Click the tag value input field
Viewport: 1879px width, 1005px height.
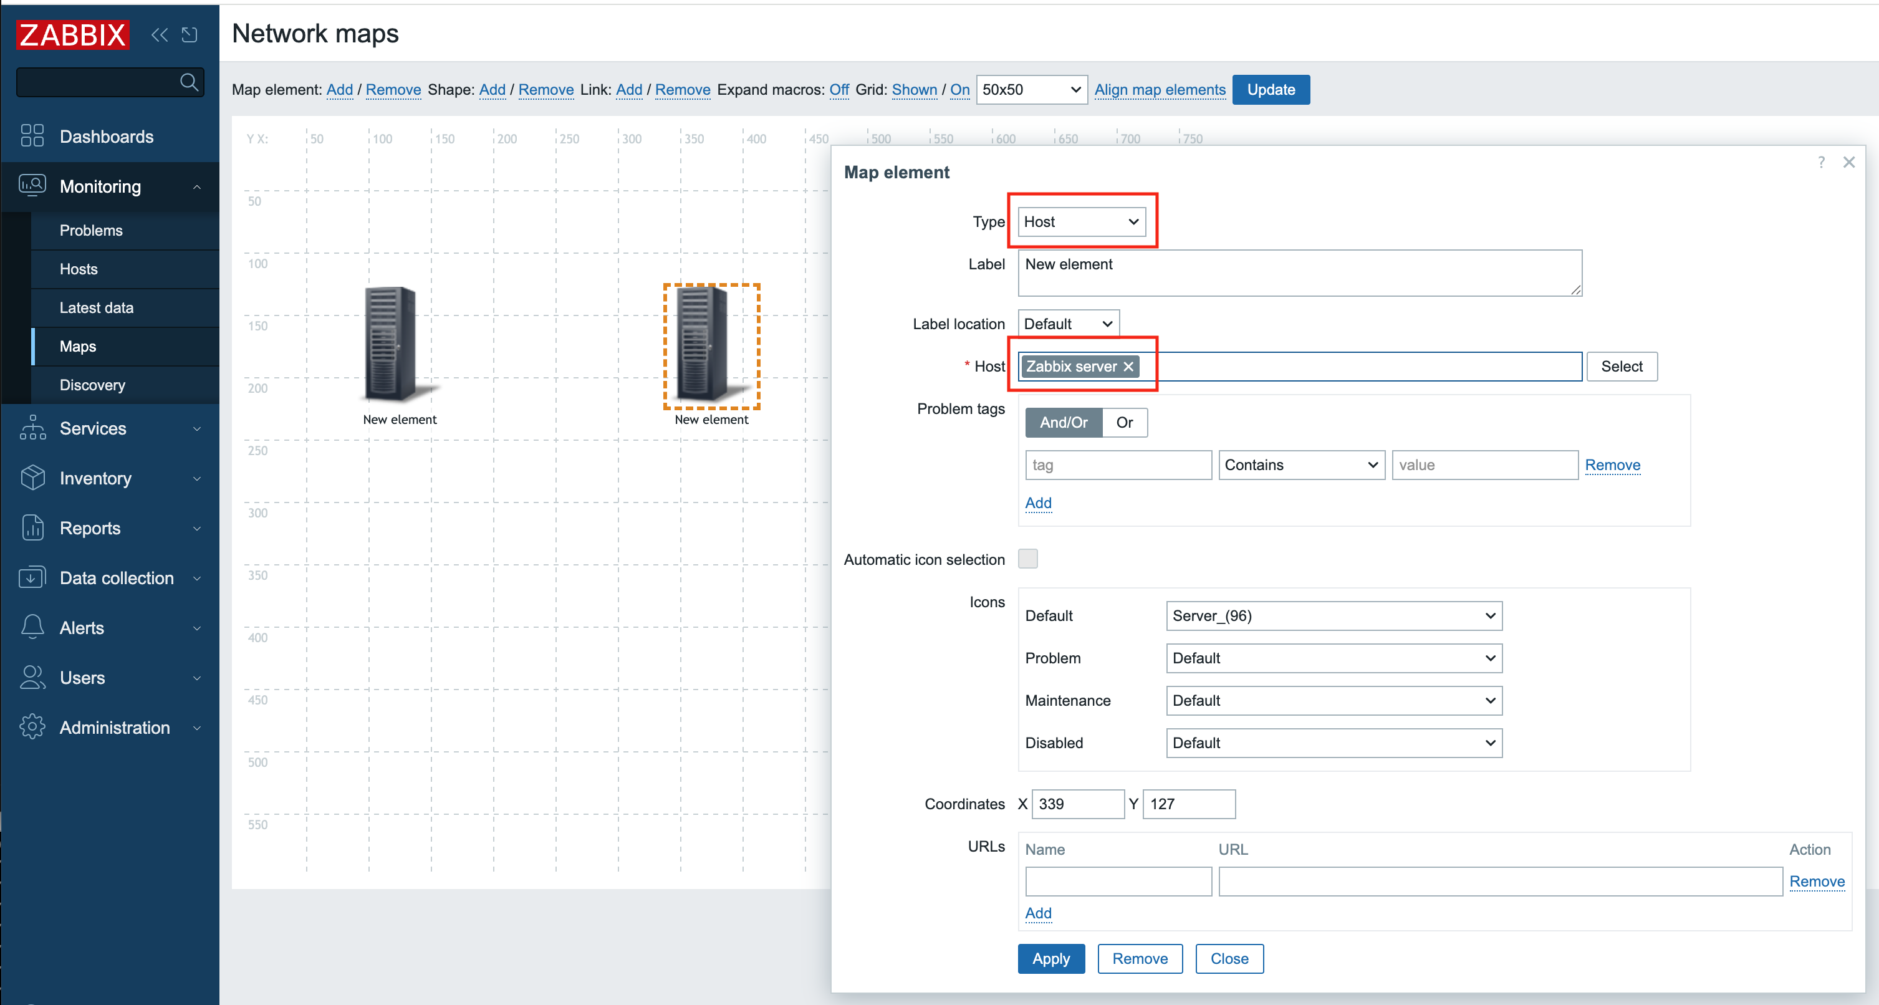coord(1485,464)
